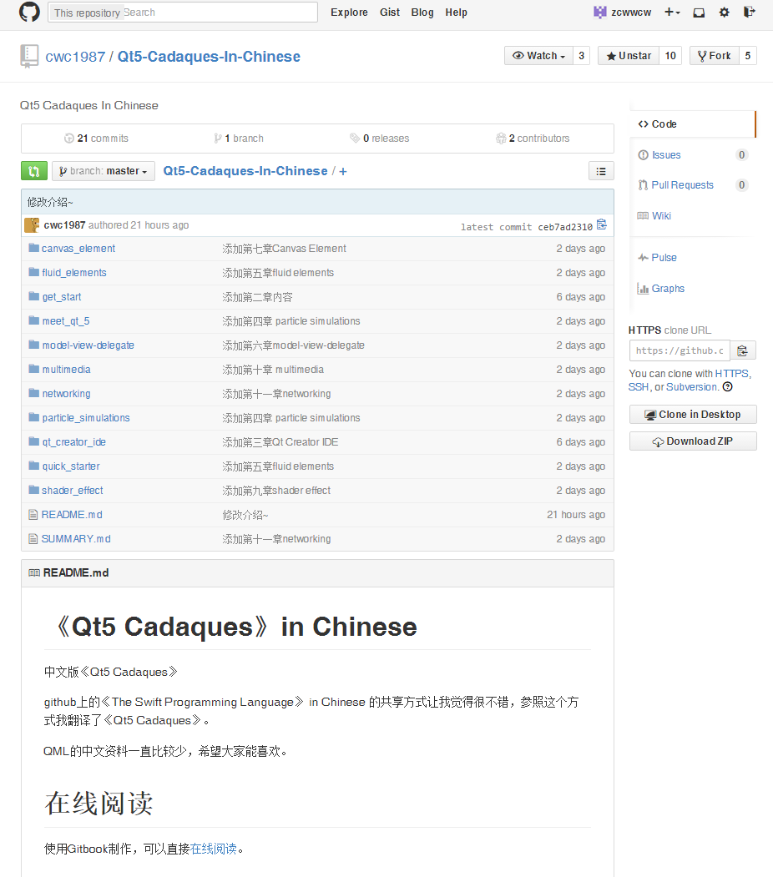View the 2 contributors
The image size is (773, 877).
533,139
